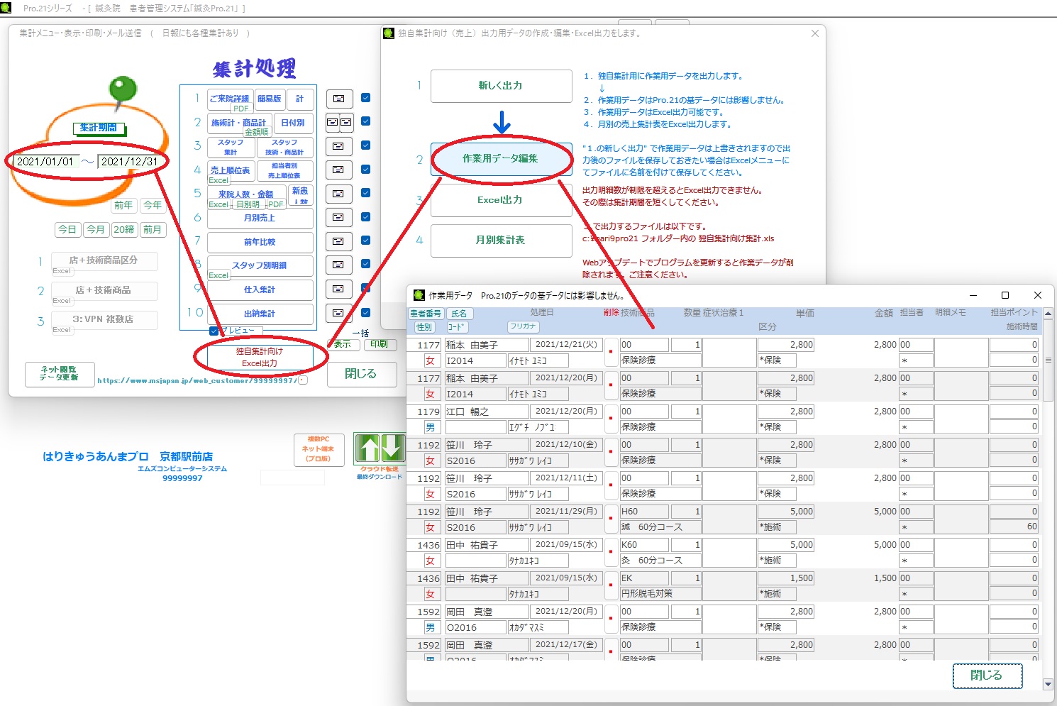Toggle the checkbox for row 1 ご来院詳細
The width and height of the screenshot is (1057, 706).
(x=366, y=98)
